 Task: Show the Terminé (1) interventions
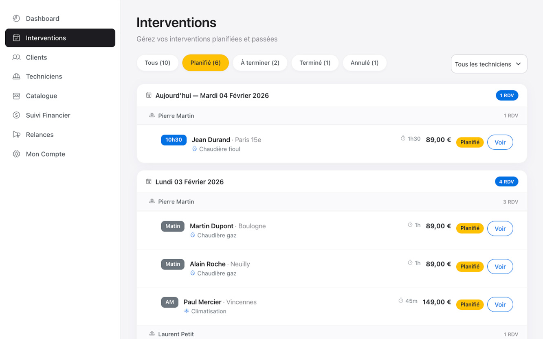point(315,63)
